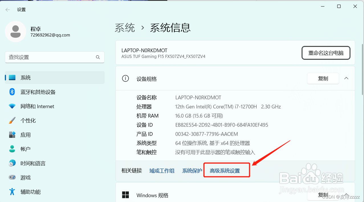The height and width of the screenshot is (202, 364).
Task: Collapse the 设备规格 section chevron
Action: (x=346, y=78)
